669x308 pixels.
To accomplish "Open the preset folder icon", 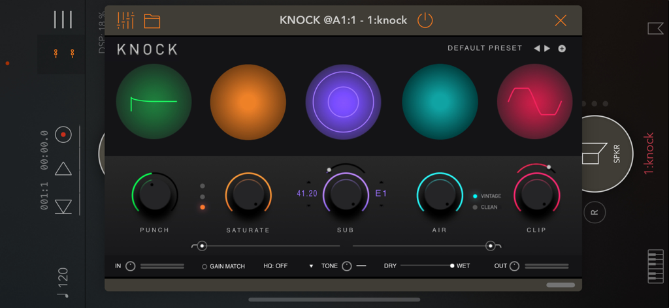I will tap(152, 21).
